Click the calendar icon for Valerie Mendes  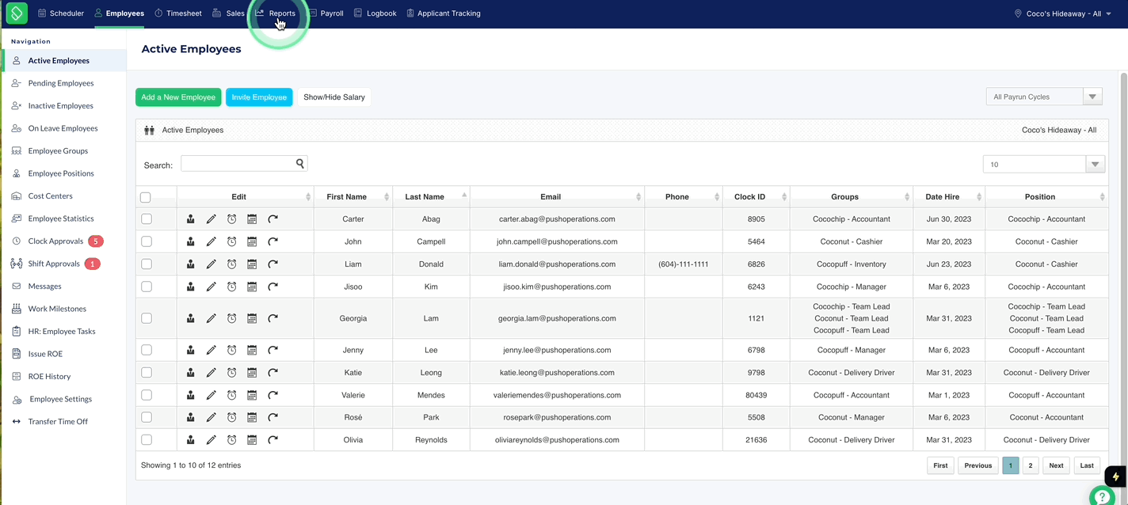click(x=252, y=395)
